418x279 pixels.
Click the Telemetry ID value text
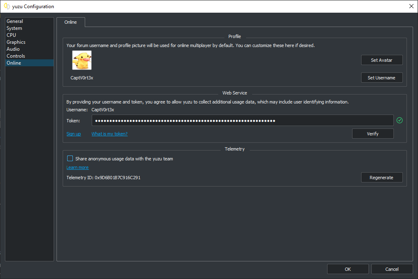click(x=117, y=178)
